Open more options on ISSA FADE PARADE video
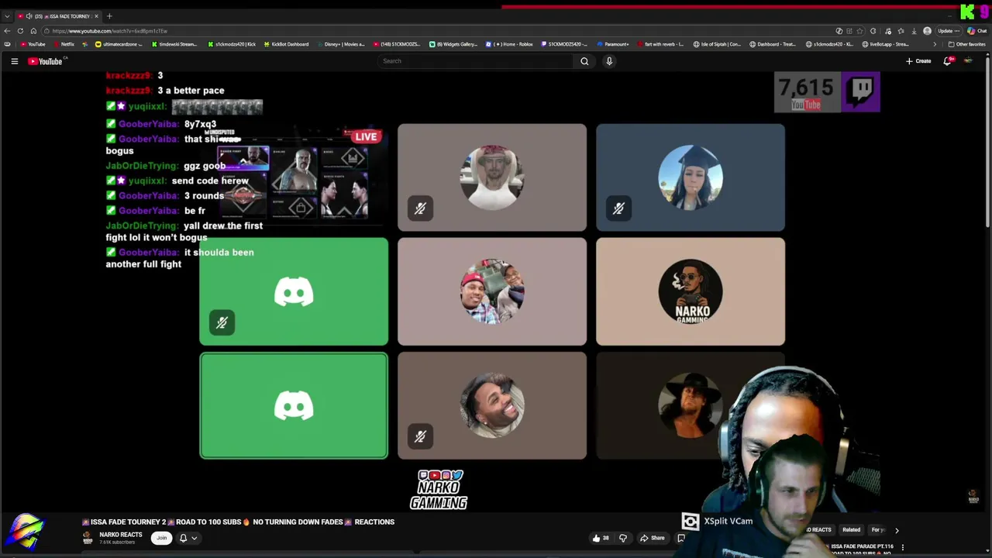The height and width of the screenshot is (558, 992). pos(902,547)
